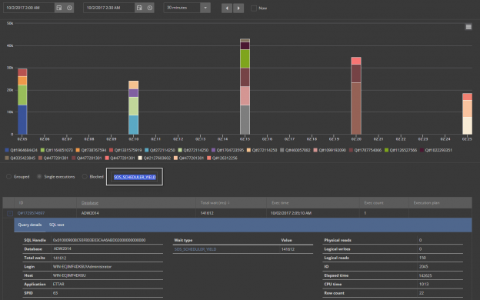This screenshot has width=480, height=300.
Task: Click the Login value WIN-ECJIMF4DK6U\Administrator
Action: point(82,267)
